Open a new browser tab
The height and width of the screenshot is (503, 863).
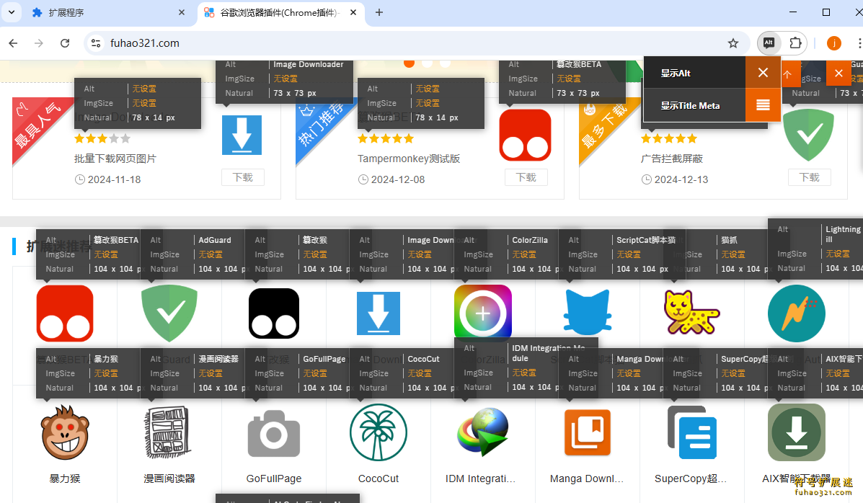point(379,12)
